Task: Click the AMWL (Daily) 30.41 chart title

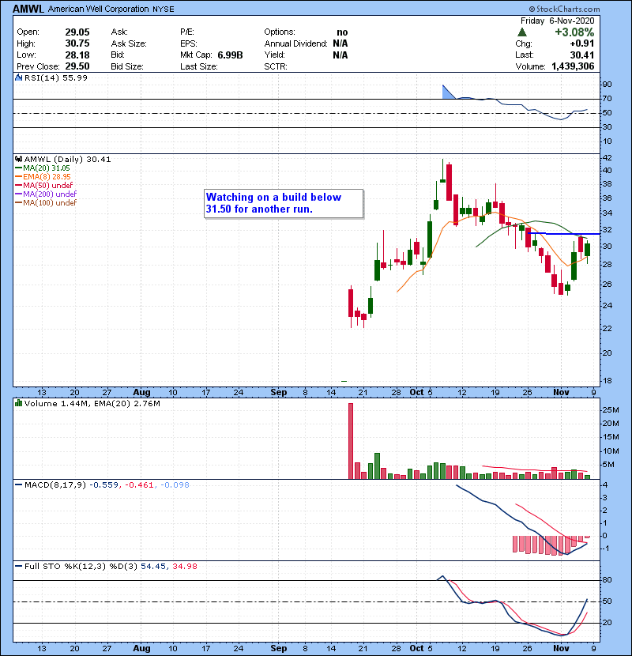Action: (67, 159)
